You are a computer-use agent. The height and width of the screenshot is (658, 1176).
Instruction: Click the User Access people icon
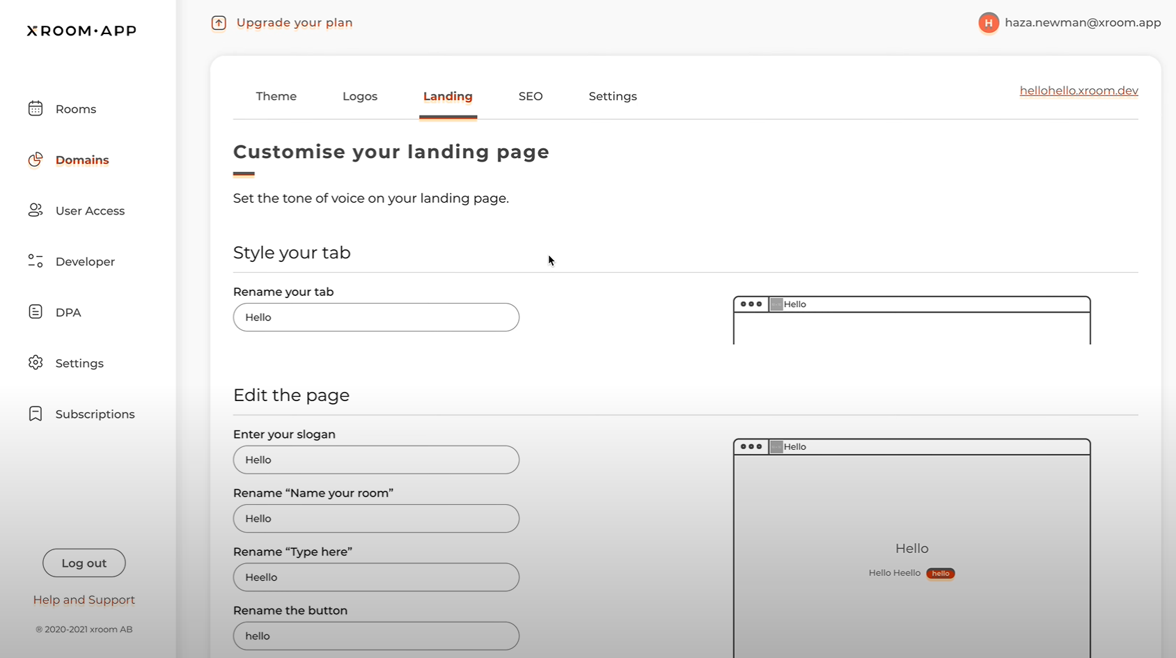coord(36,210)
